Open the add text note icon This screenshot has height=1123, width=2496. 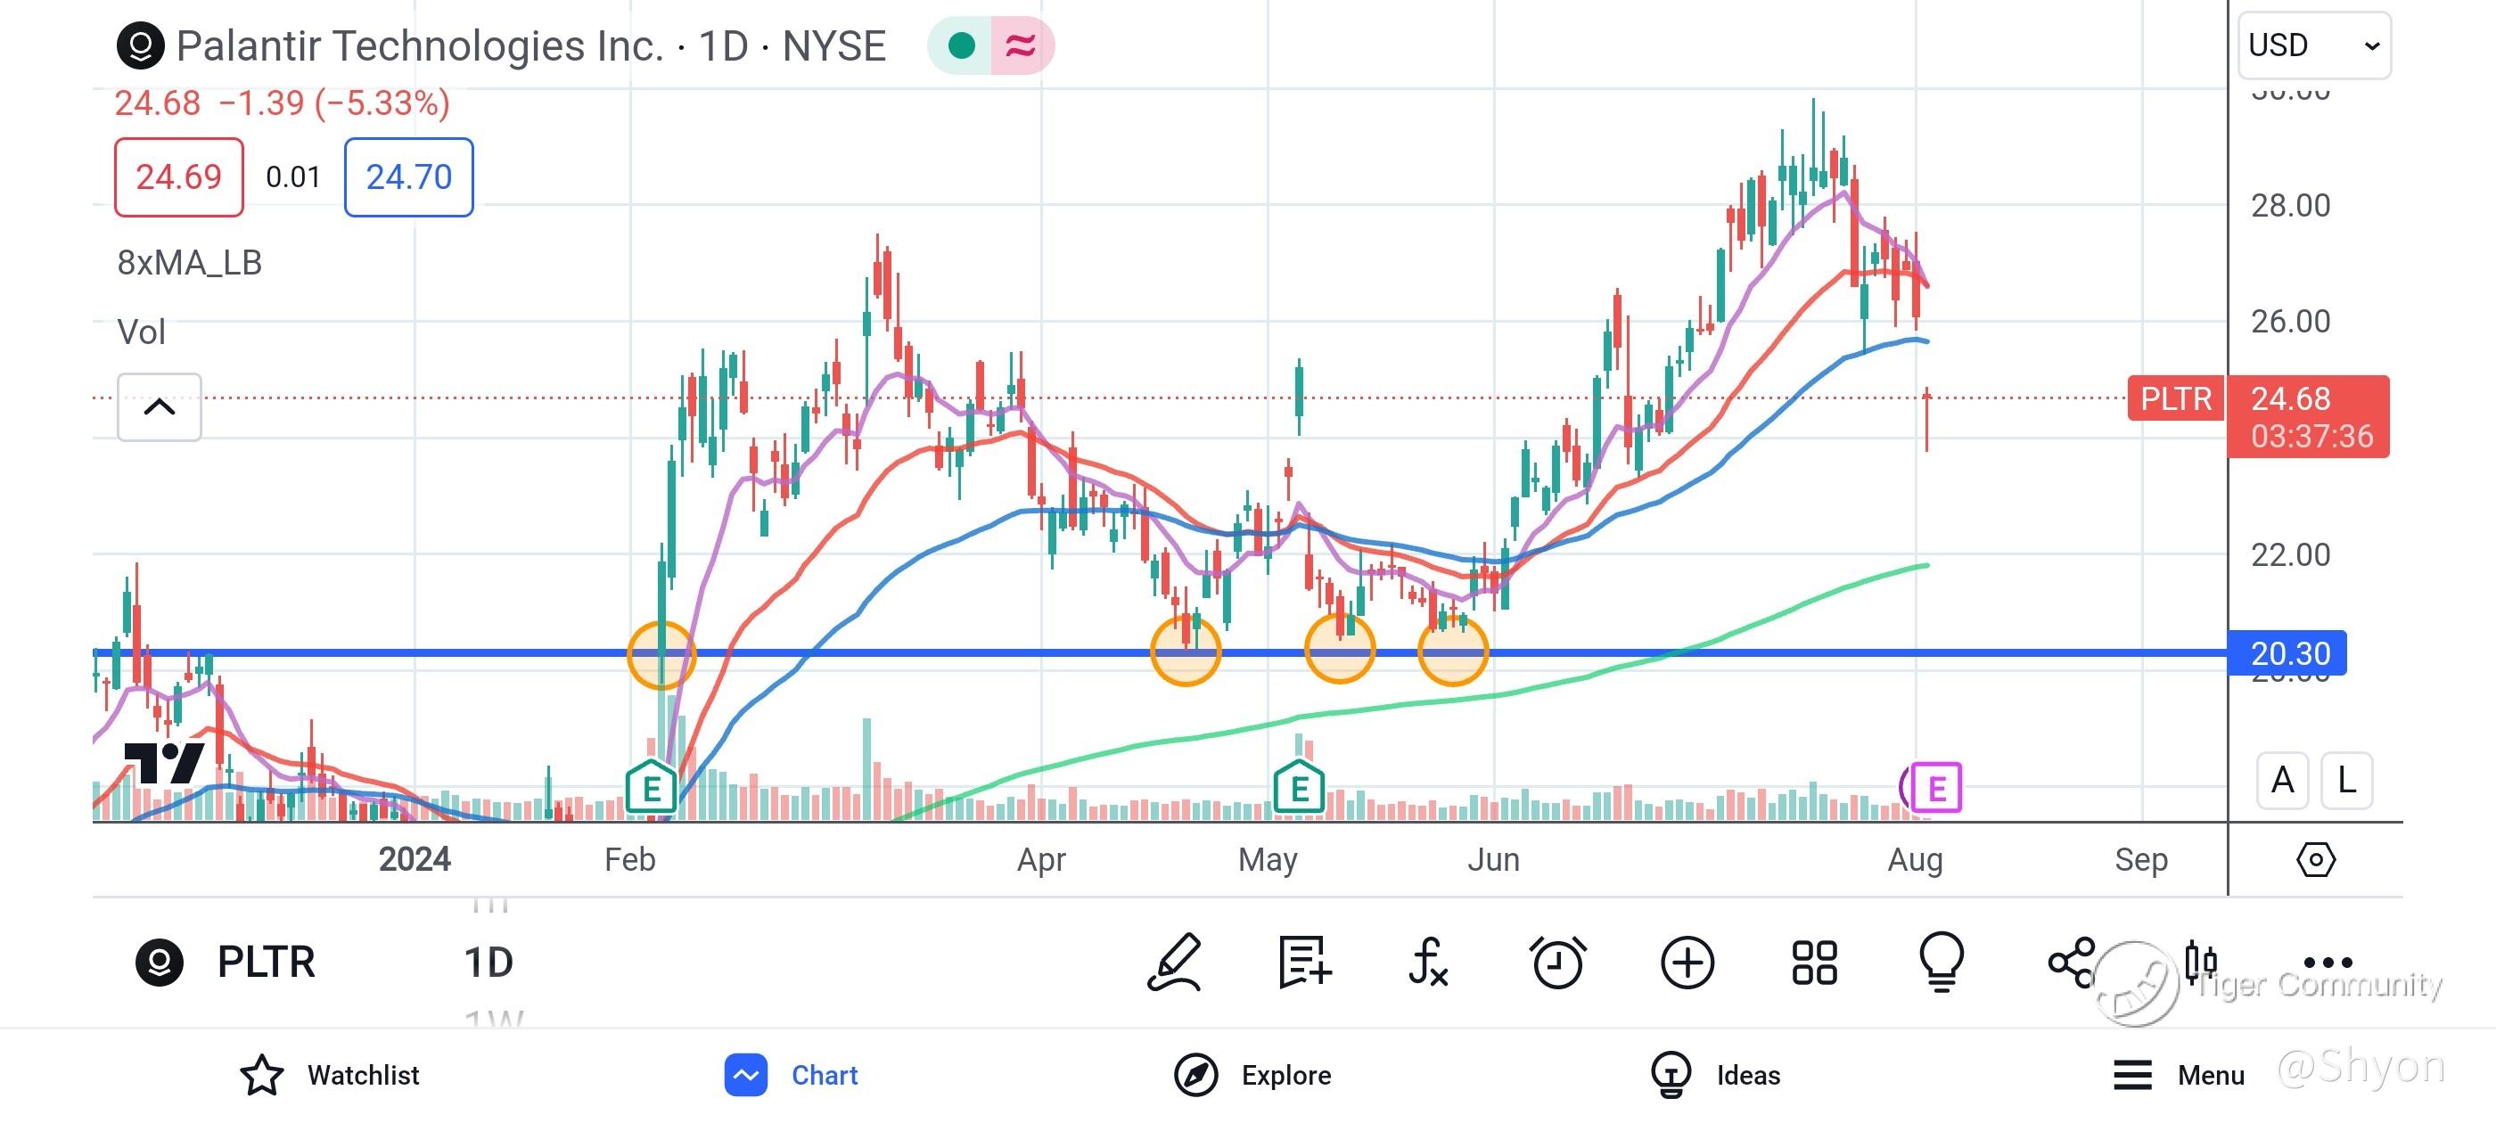pos(1303,963)
